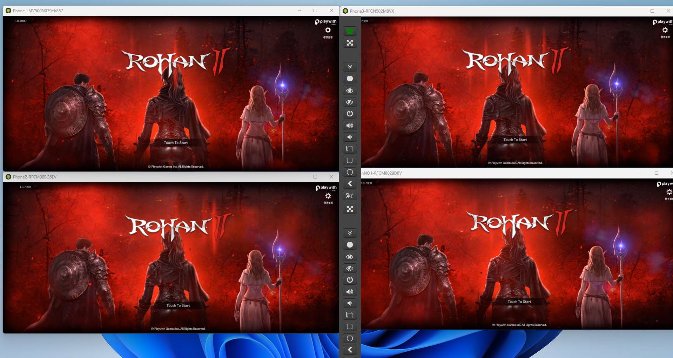Click ROHAN II logo in Phone-LMV500N079eb857 window
The width and height of the screenshot is (673, 358).
[x=176, y=62]
